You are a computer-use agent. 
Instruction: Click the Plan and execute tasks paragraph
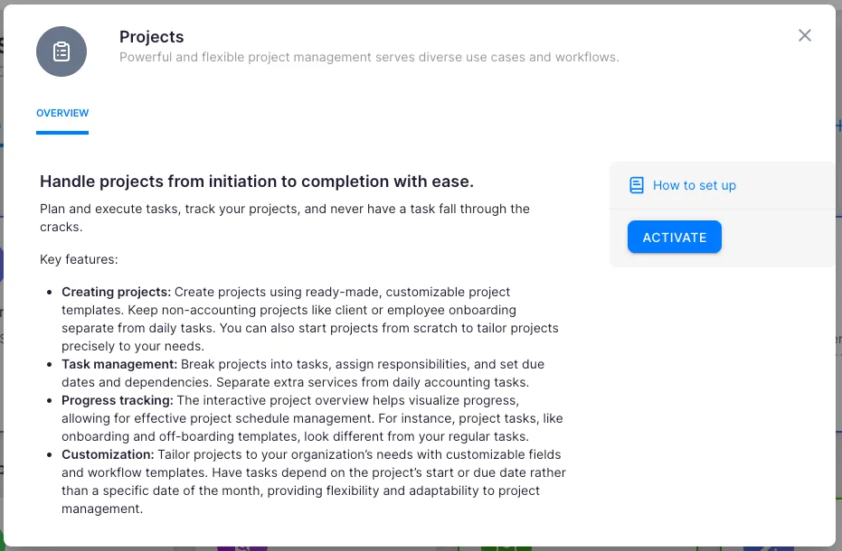tap(285, 218)
